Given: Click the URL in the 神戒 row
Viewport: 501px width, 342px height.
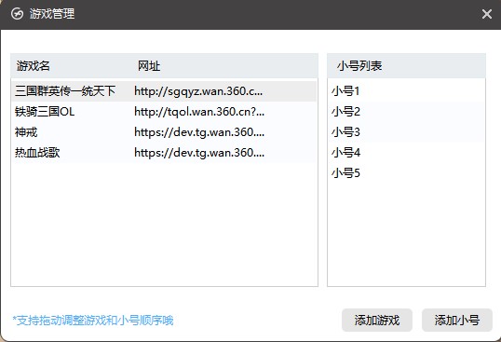Looking at the screenshot, I should 199,132.
